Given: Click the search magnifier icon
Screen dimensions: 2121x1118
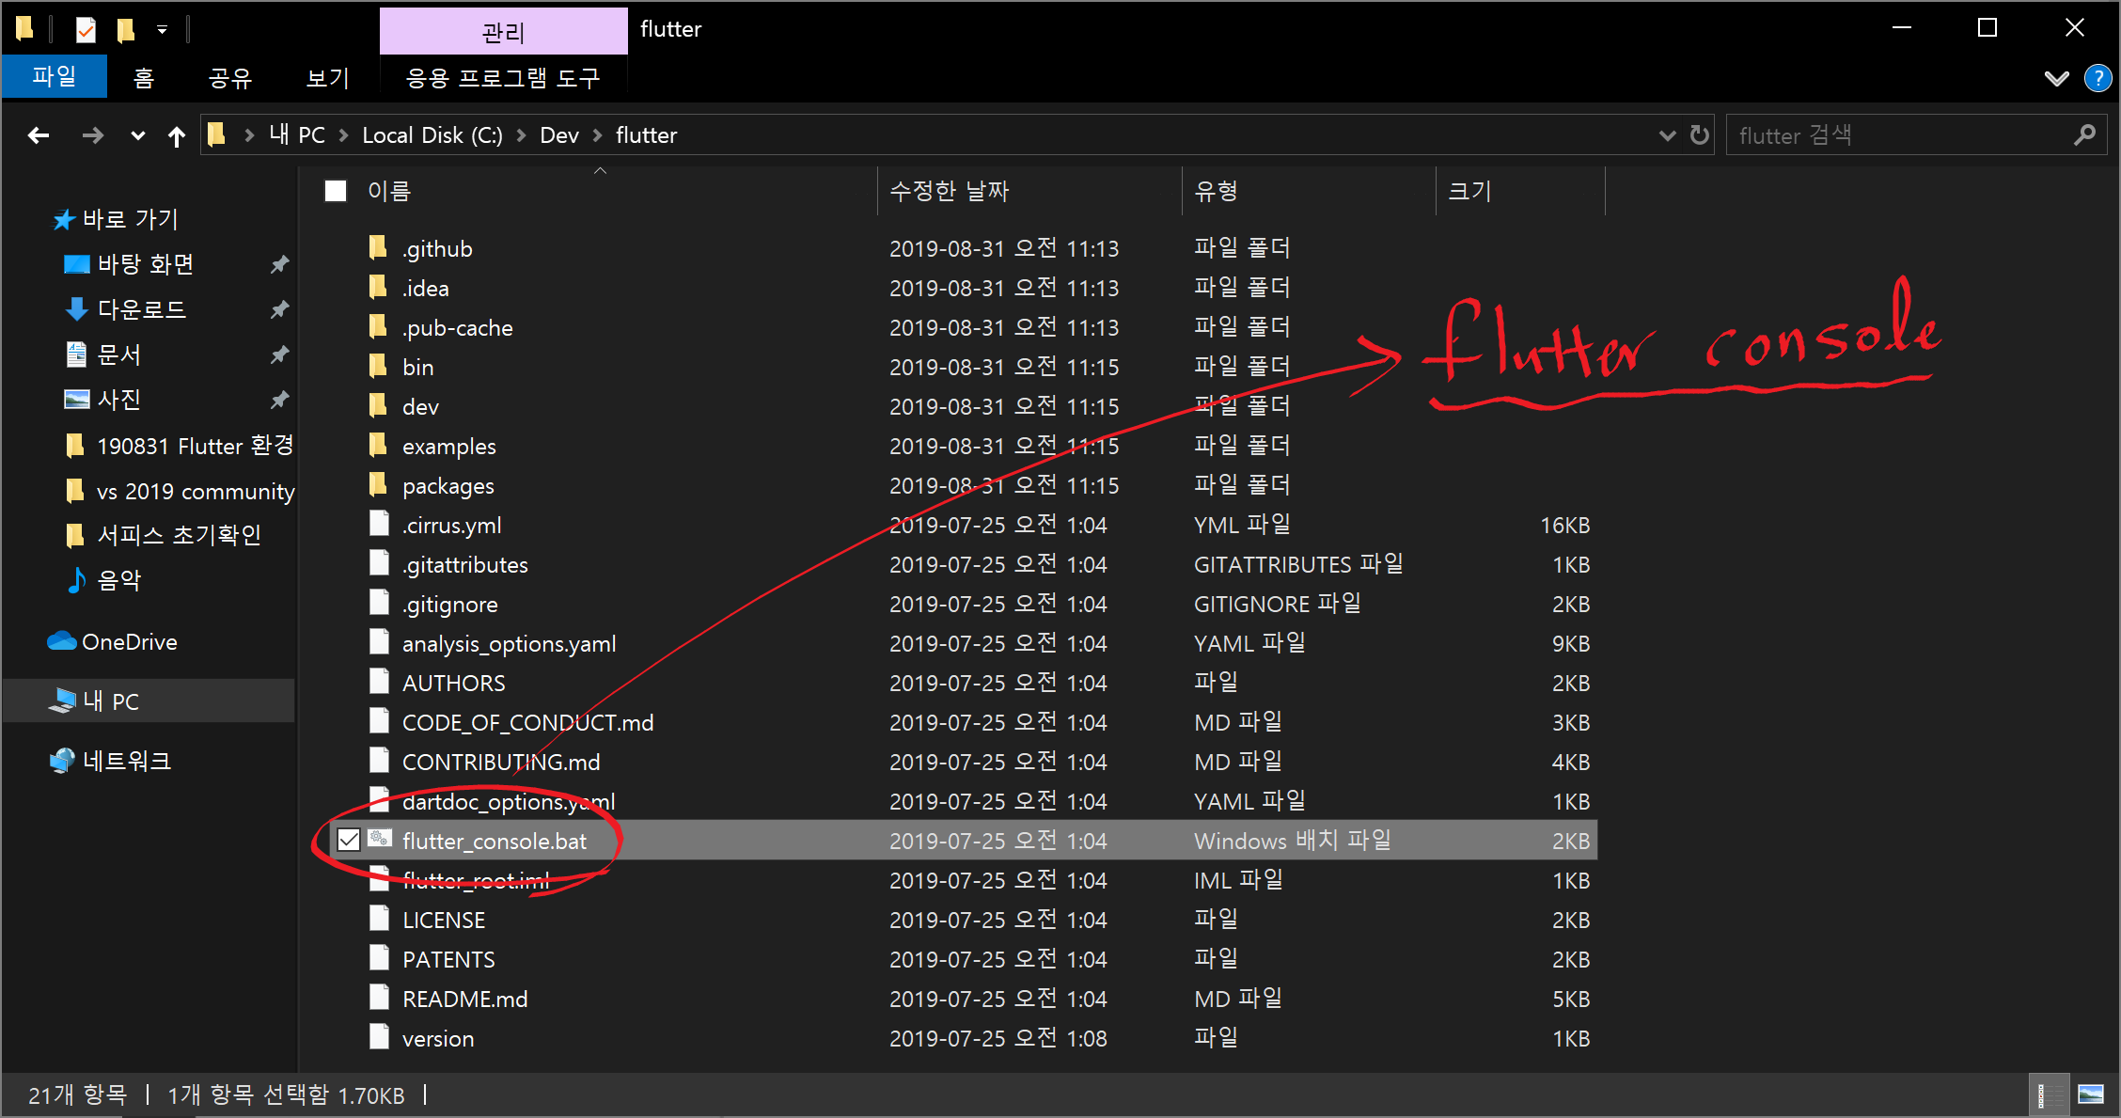Looking at the screenshot, I should [2084, 135].
